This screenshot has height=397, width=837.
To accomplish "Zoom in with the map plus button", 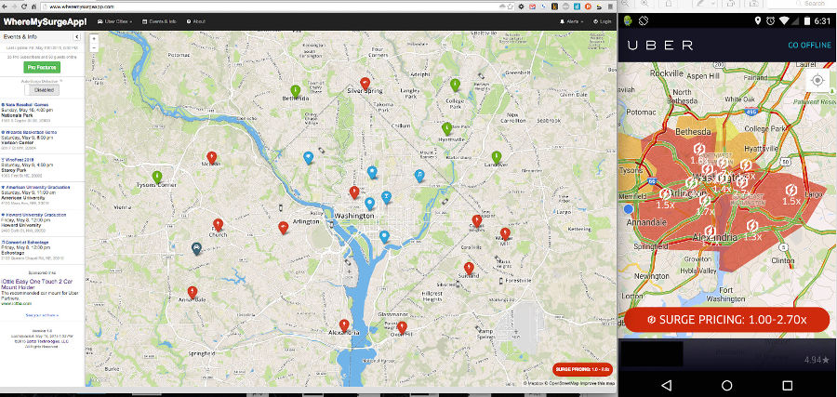I will click(x=94, y=39).
